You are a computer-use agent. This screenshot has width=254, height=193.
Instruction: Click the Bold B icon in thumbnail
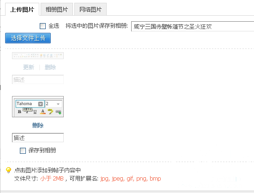tap(19, 112)
